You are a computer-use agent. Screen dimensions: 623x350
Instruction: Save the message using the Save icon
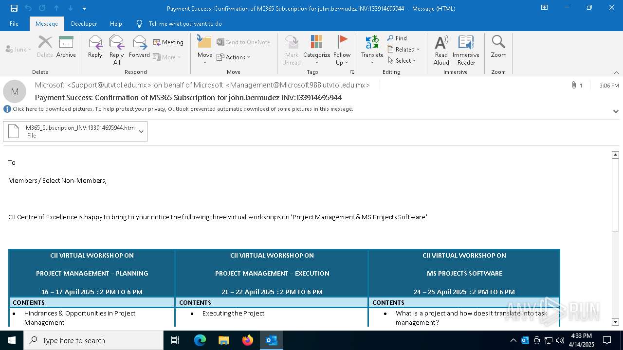click(x=14, y=8)
